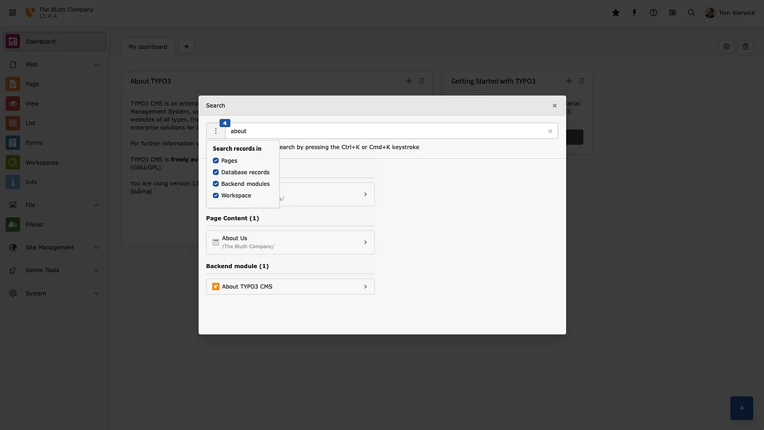Click the Info module icon
This screenshot has width=764, height=430.
point(12,182)
